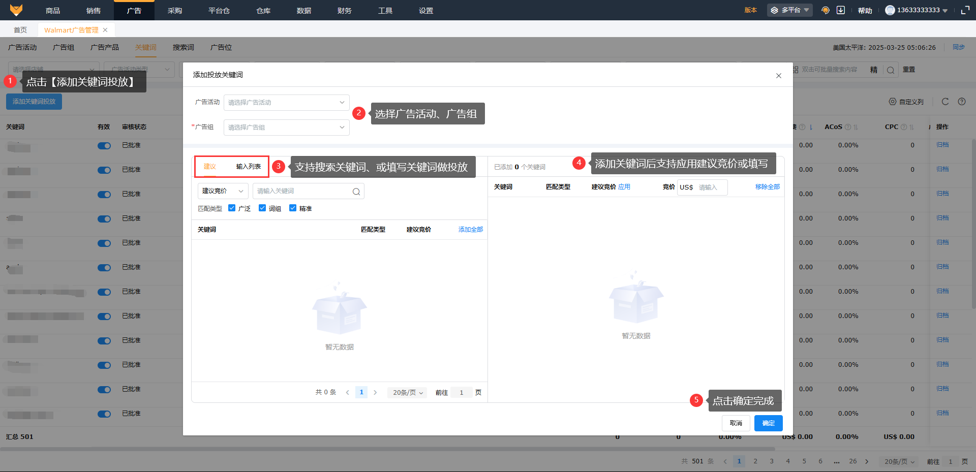Click the 移除全部 link
The height and width of the screenshot is (472, 976).
pyautogui.click(x=767, y=187)
